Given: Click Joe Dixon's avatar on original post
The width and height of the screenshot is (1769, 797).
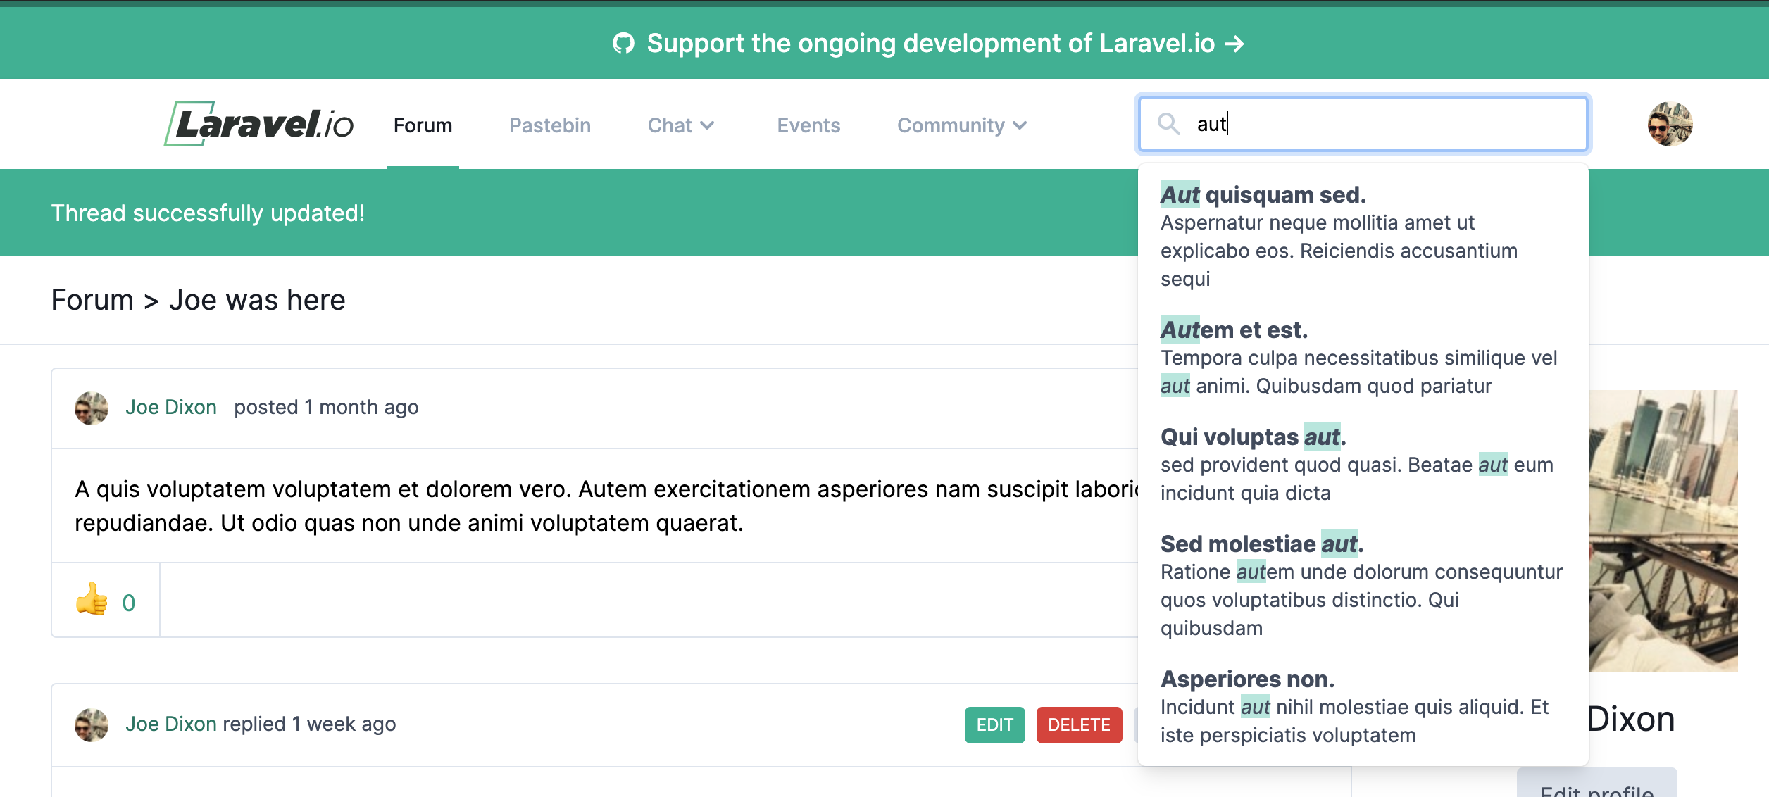Looking at the screenshot, I should (92, 408).
